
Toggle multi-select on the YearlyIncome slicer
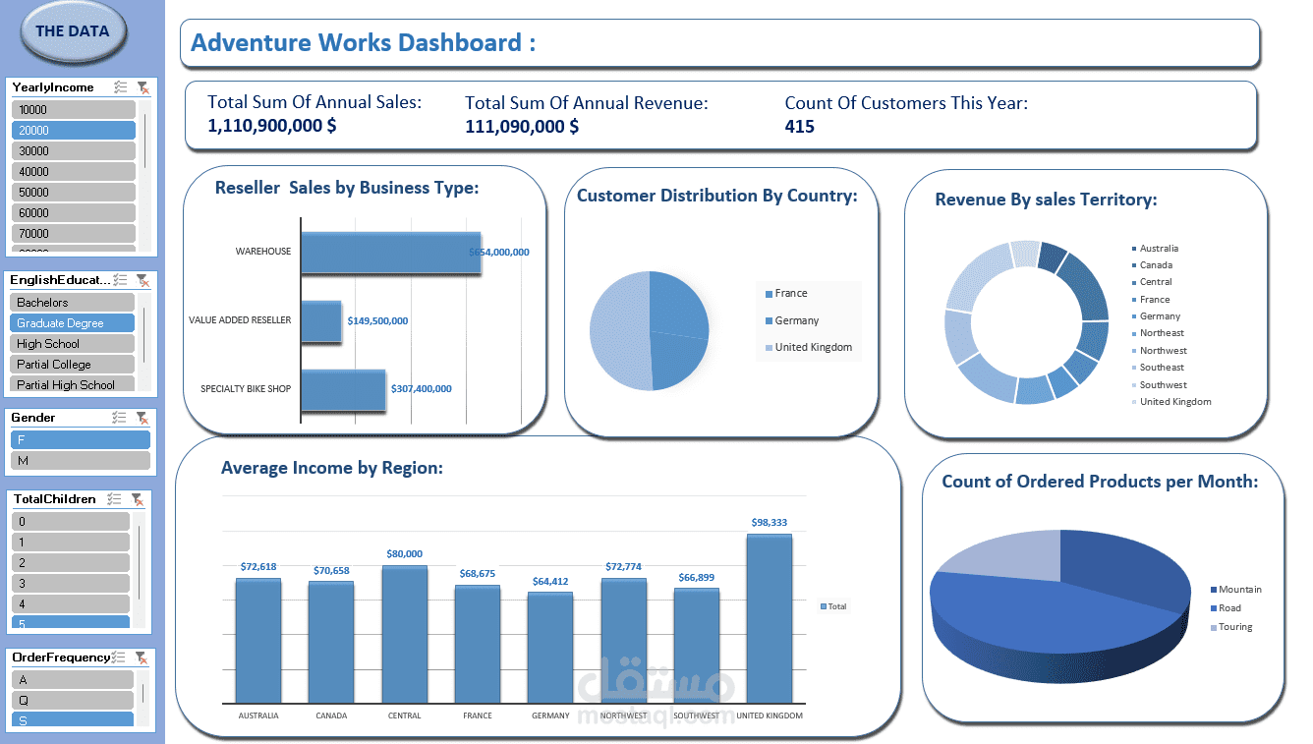point(120,87)
